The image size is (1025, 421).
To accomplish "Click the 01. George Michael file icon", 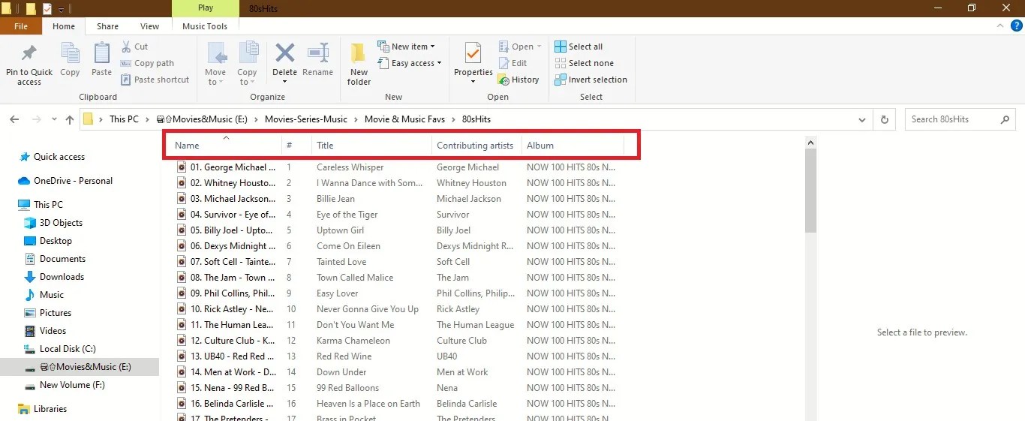I will [x=182, y=167].
